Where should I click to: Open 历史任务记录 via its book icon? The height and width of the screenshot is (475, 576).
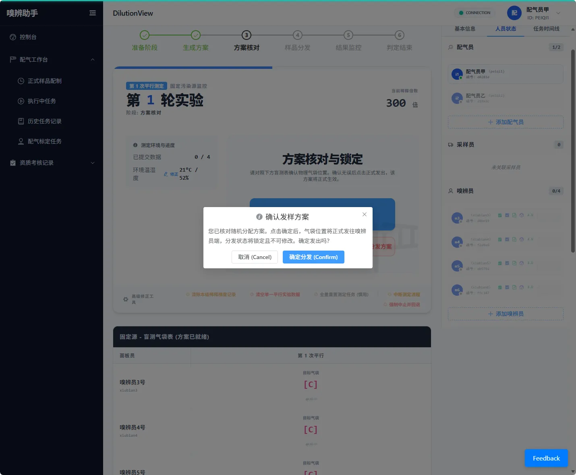point(21,121)
